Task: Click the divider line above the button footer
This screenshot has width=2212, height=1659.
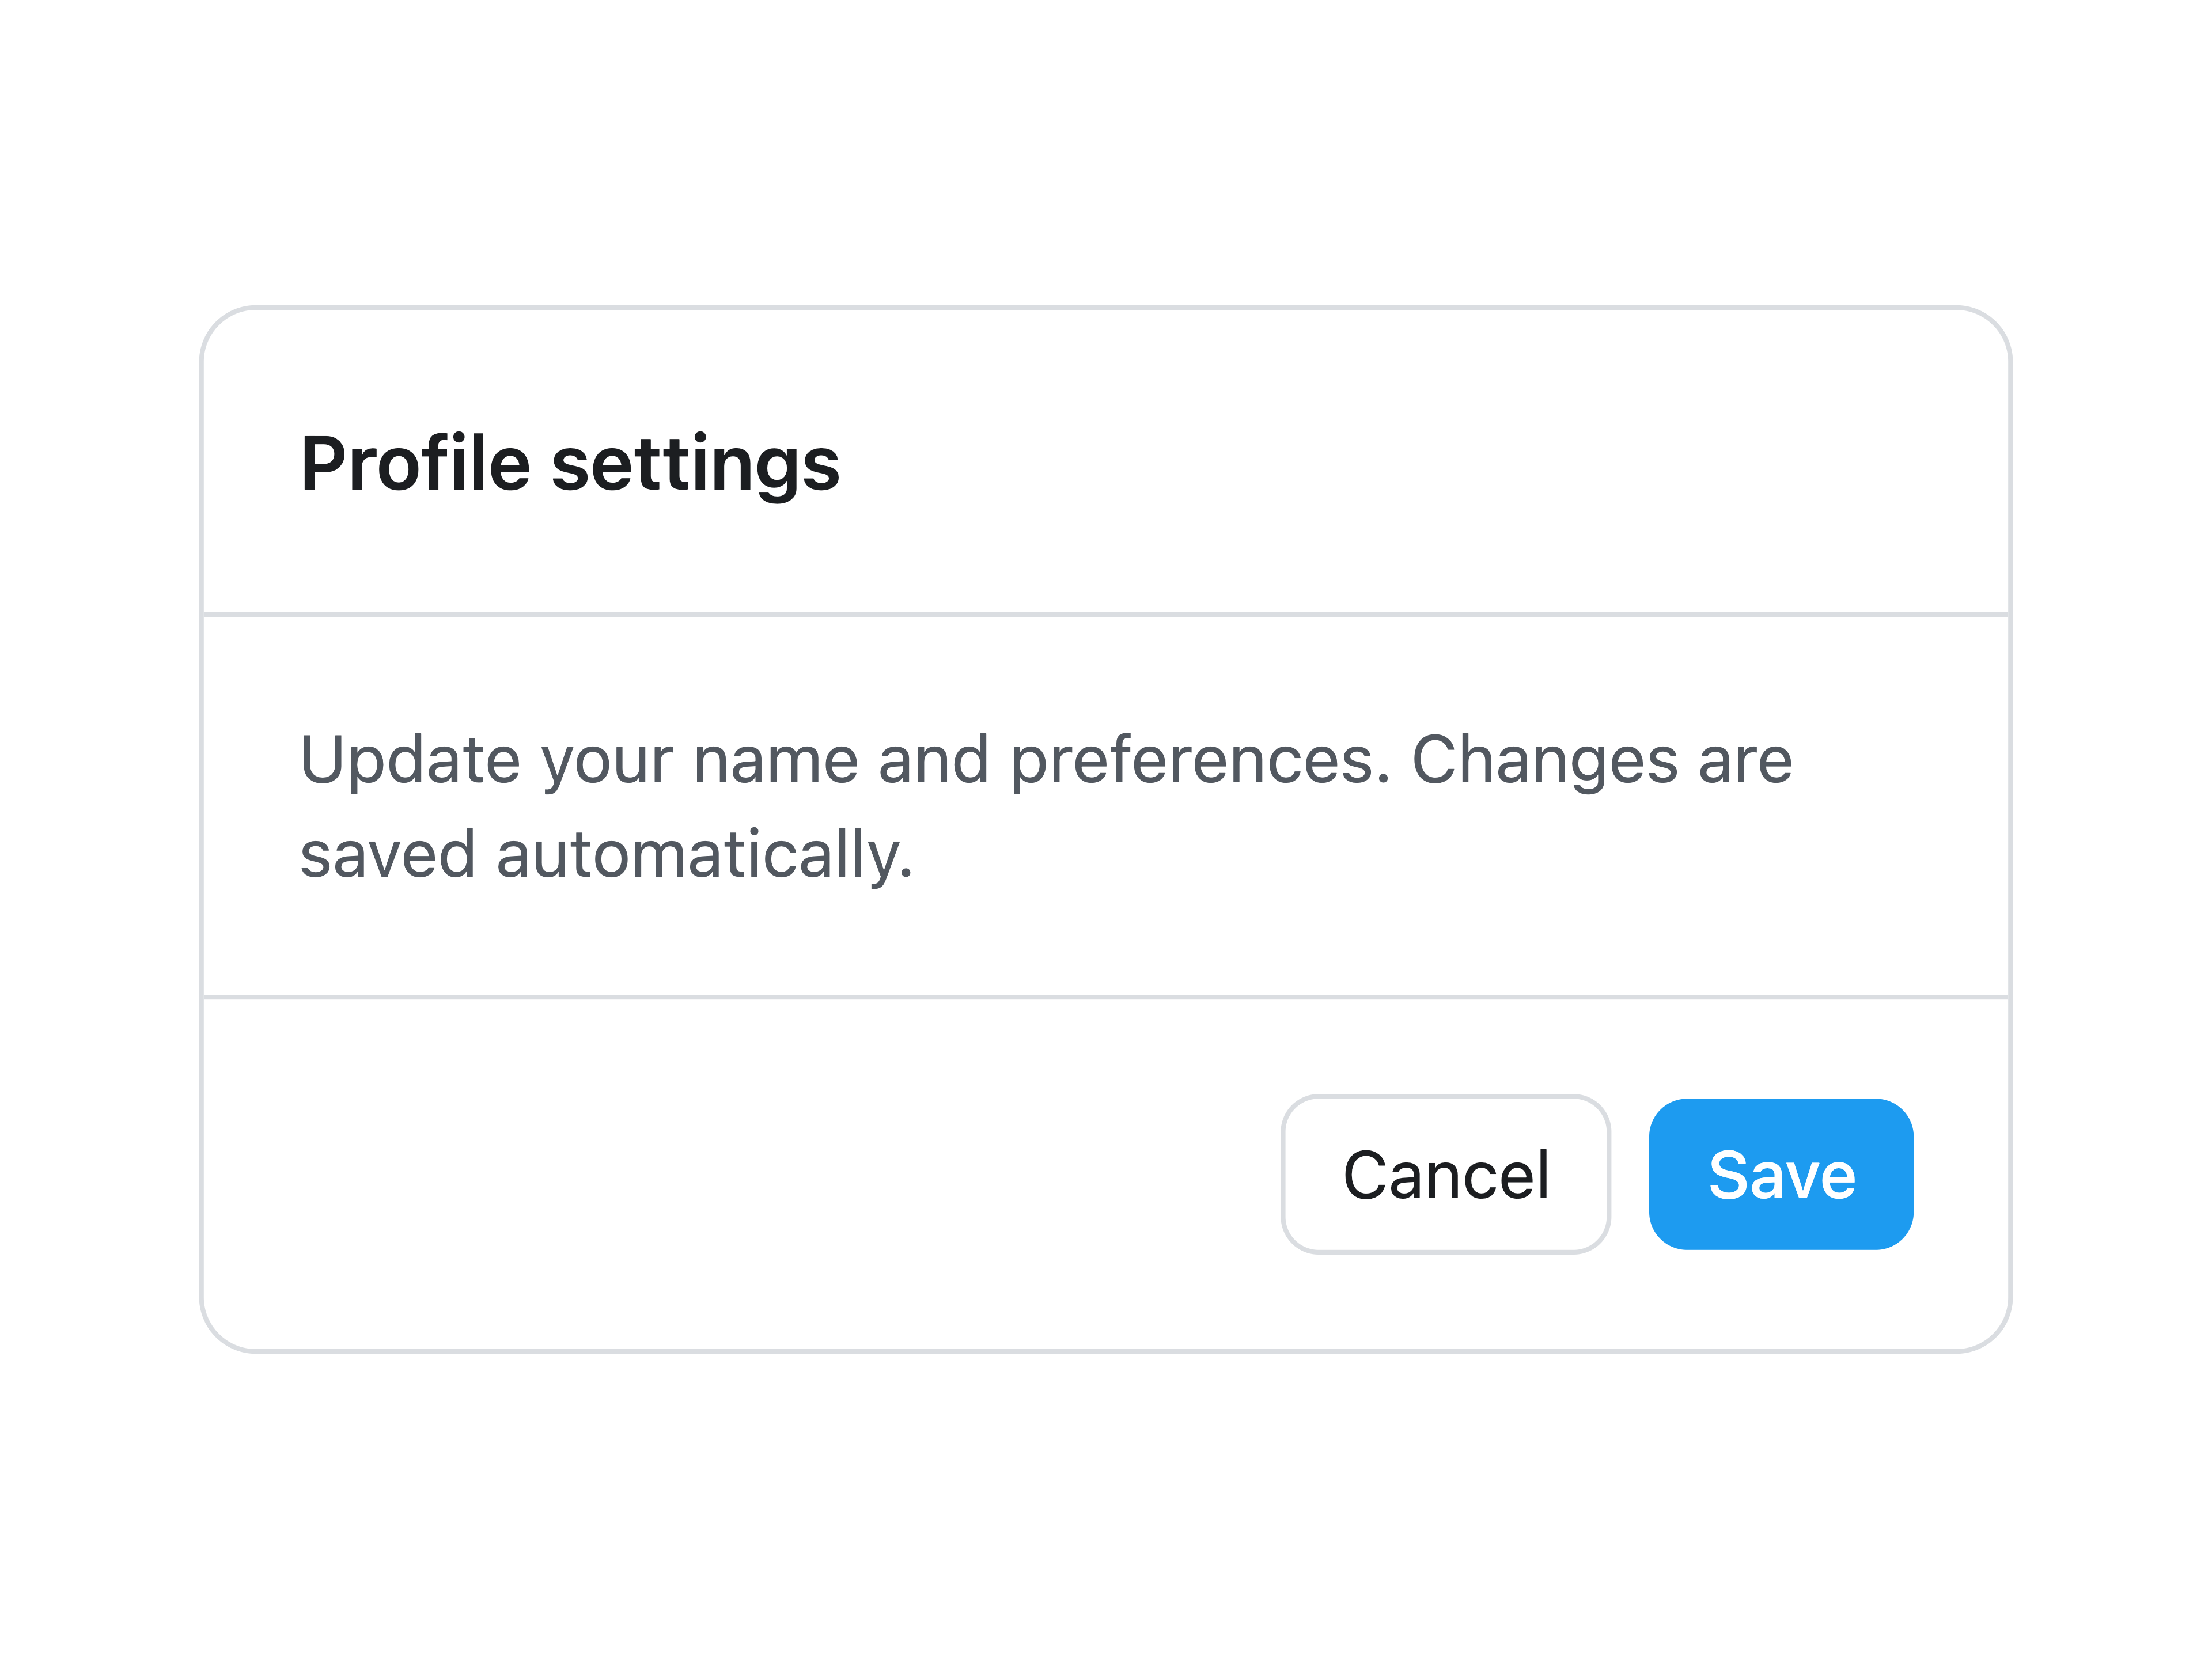Action: (x=1106, y=997)
